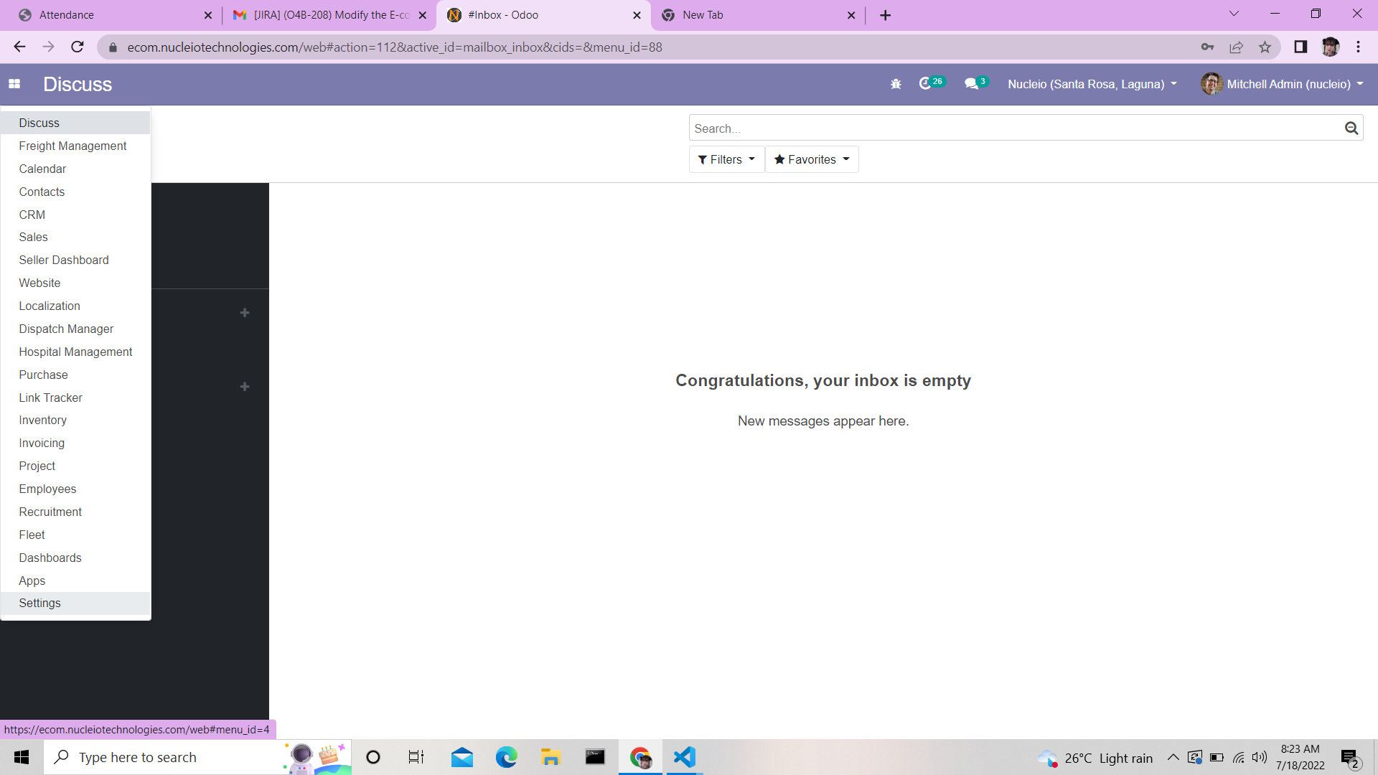Open Windows Start menu
The width and height of the screenshot is (1378, 775).
tap(22, 757)
